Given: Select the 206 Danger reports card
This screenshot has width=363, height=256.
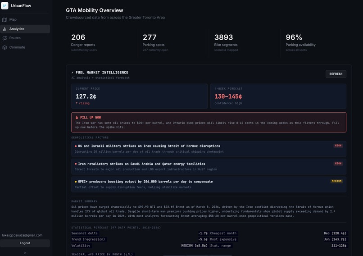Looking at the screenshot, I should pyautogui.click(x=101, y=43).
